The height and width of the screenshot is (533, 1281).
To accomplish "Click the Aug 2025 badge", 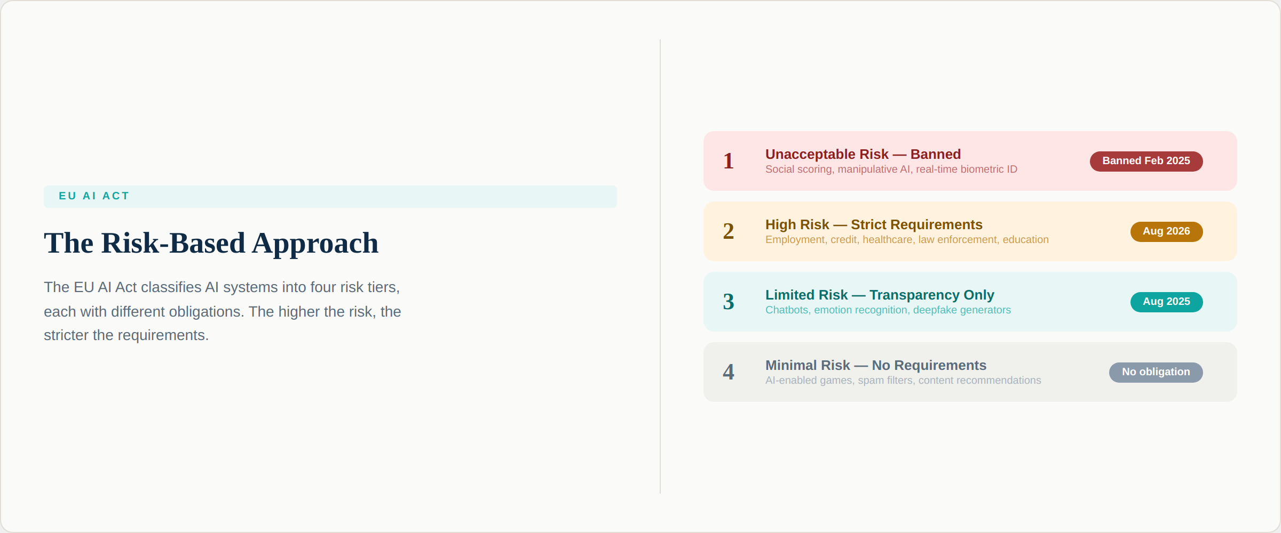I will click(1166, 302).
